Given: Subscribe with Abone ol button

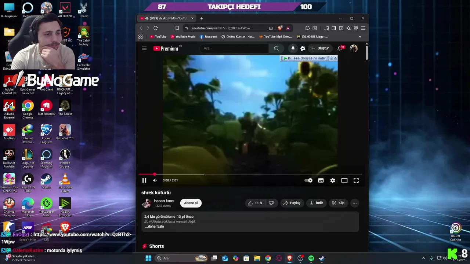Looking at the screenshot, I should 191,203.
